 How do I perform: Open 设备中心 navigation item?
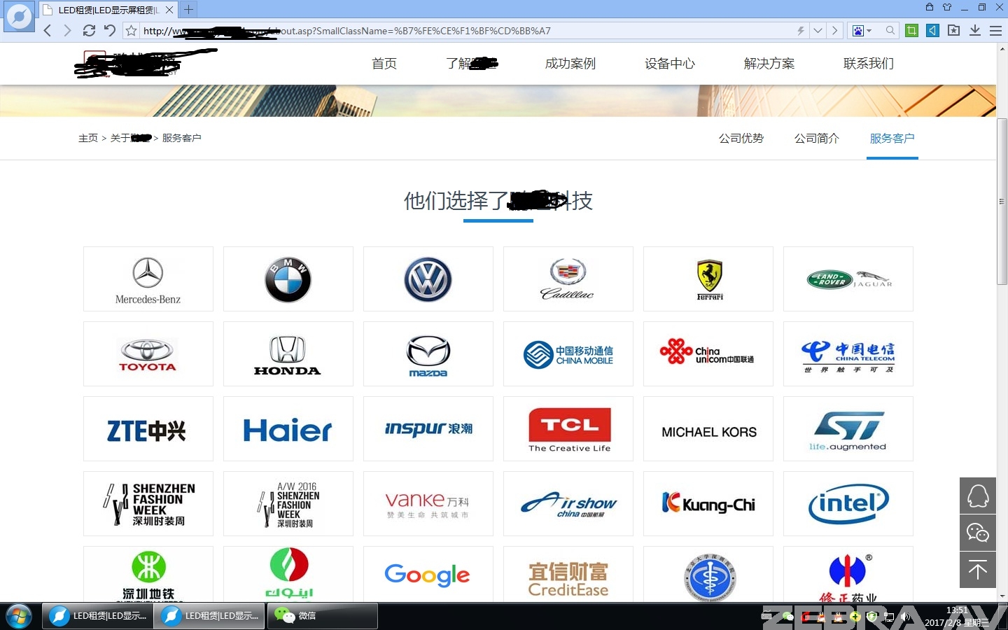point(670,64)
